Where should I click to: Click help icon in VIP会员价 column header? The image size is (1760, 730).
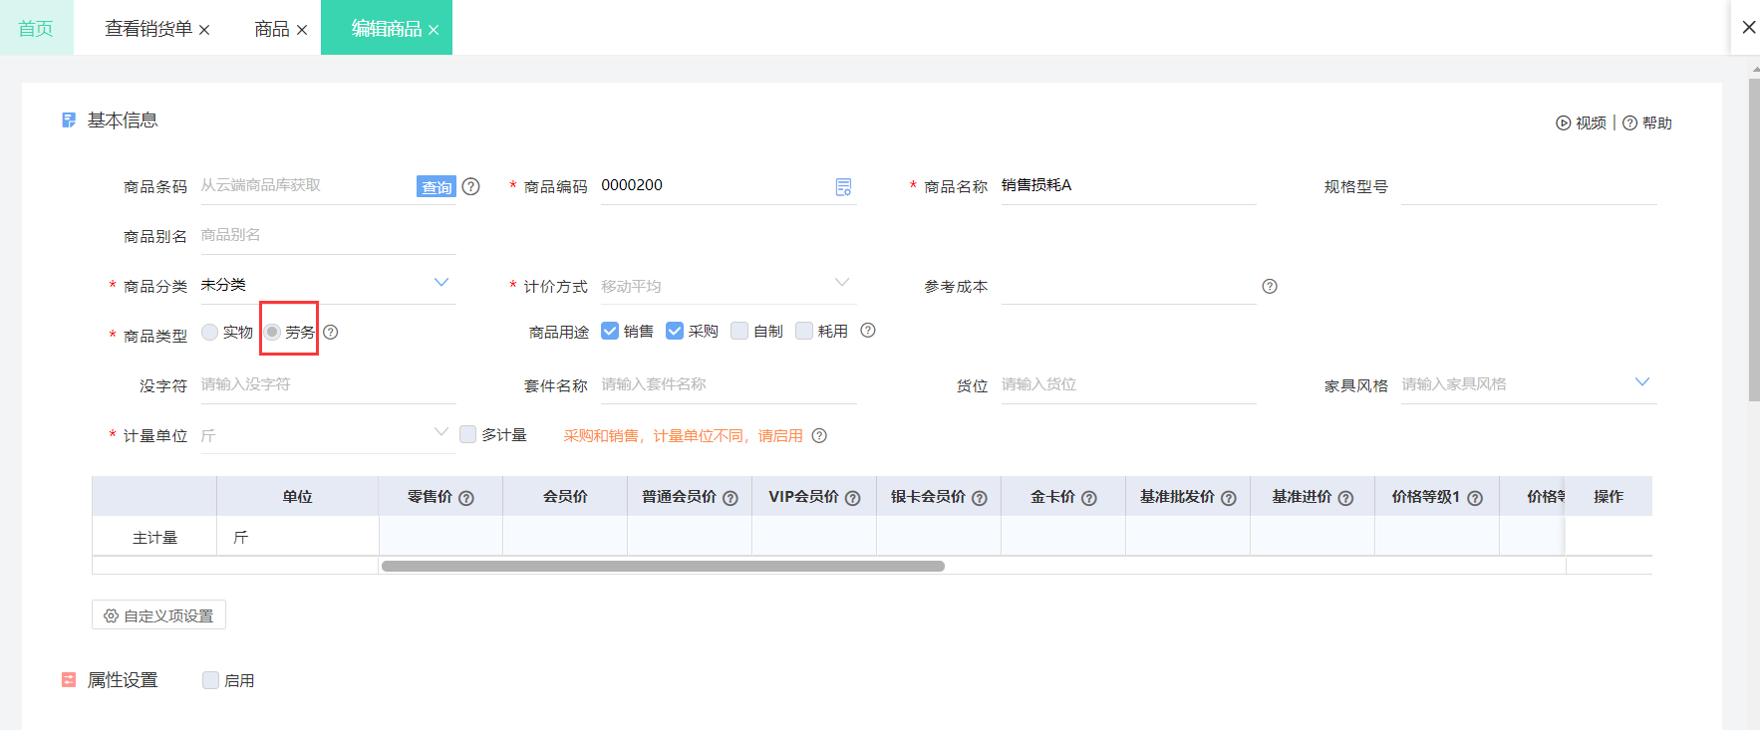point(853,498)
